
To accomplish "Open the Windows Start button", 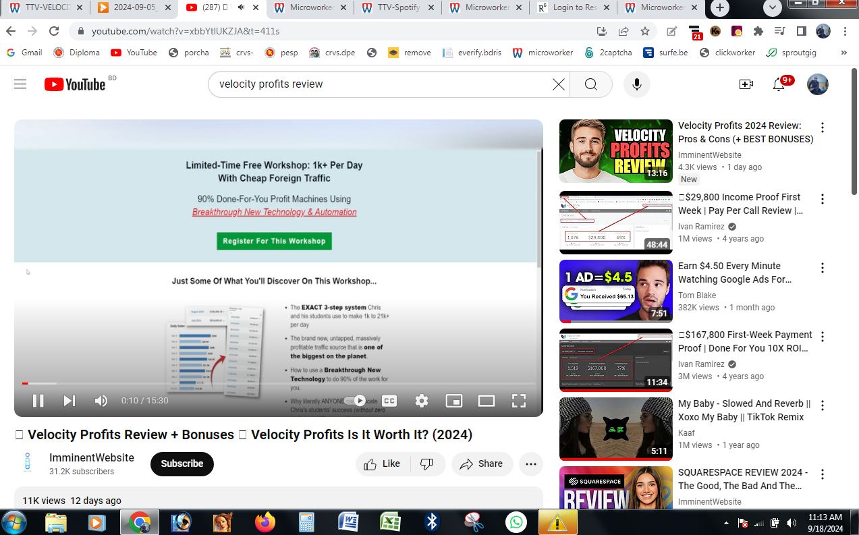I will click(14, 522).
